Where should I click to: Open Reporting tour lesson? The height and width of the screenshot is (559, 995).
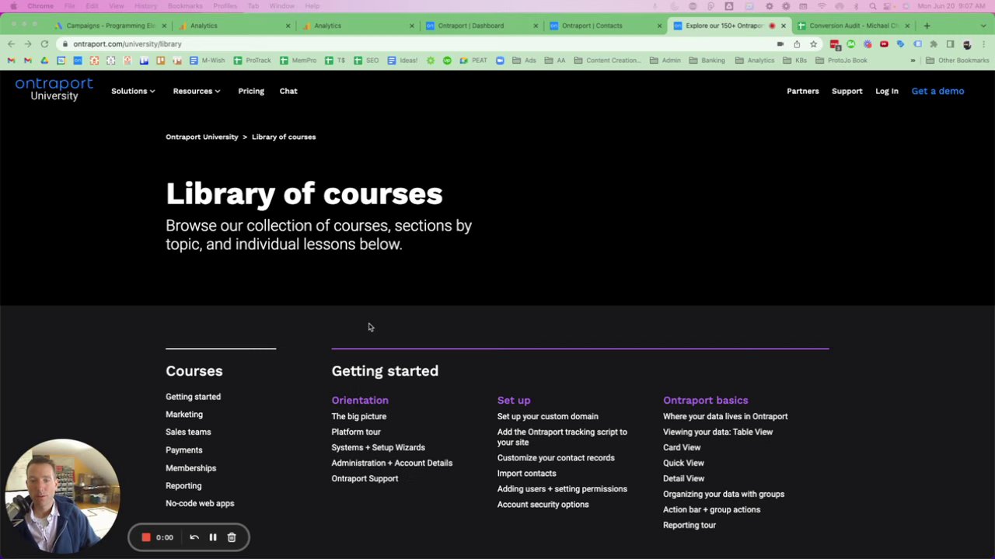pos(690,525)
